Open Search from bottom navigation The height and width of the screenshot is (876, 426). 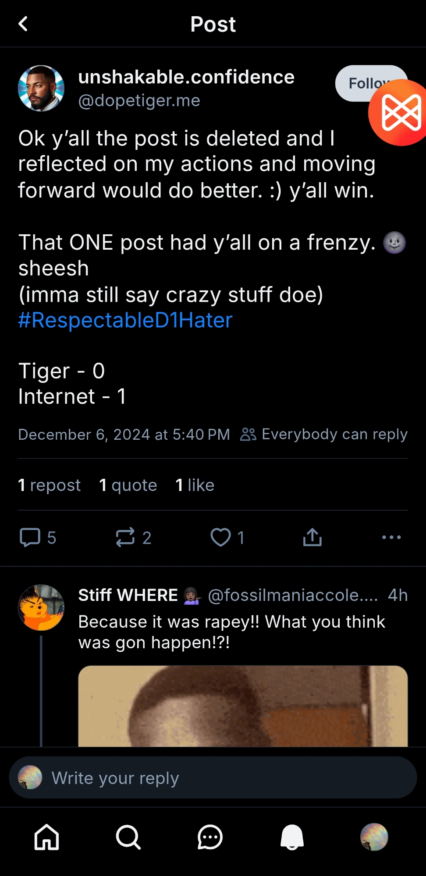pos(128,837)
